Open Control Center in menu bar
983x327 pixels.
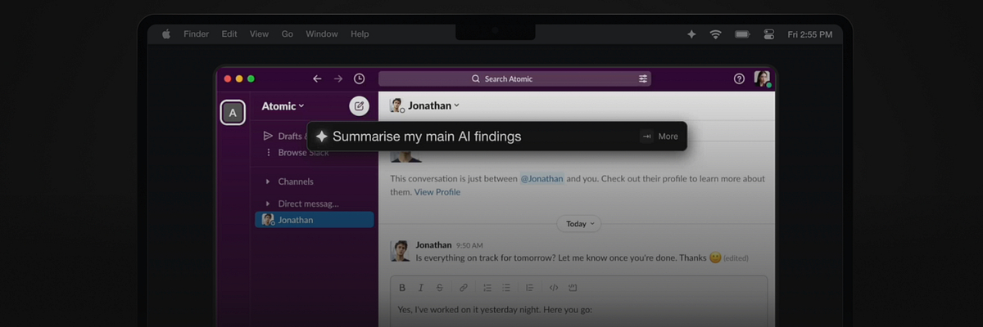(768, 34)
